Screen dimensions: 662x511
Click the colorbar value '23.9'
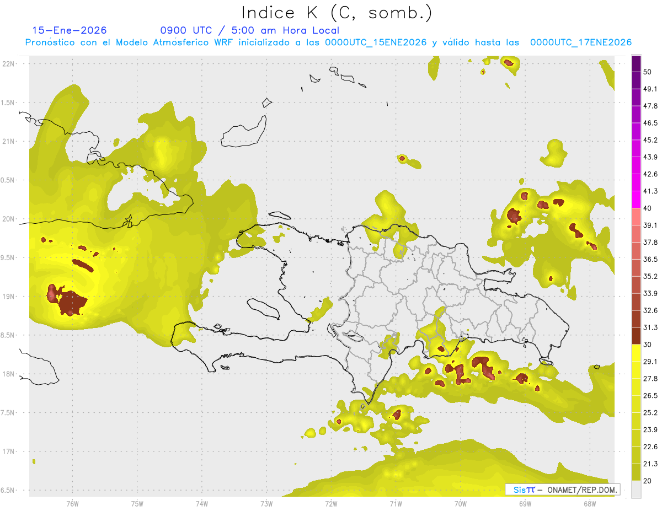pyautogui.click(x=651, y=429)
